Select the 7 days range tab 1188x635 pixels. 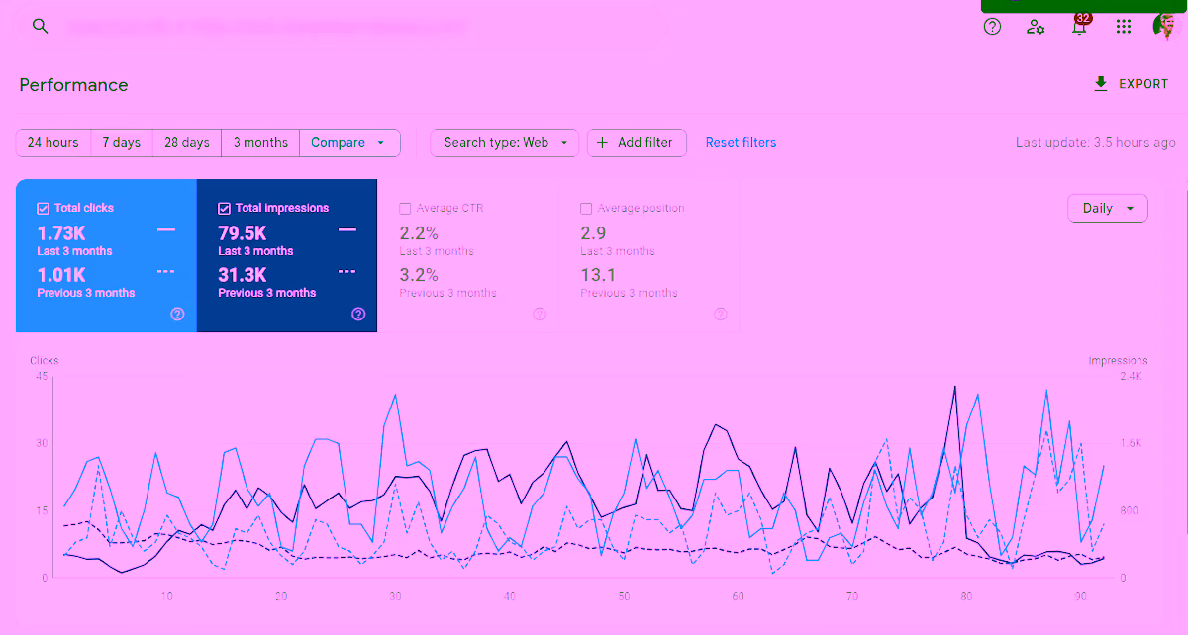122,142
